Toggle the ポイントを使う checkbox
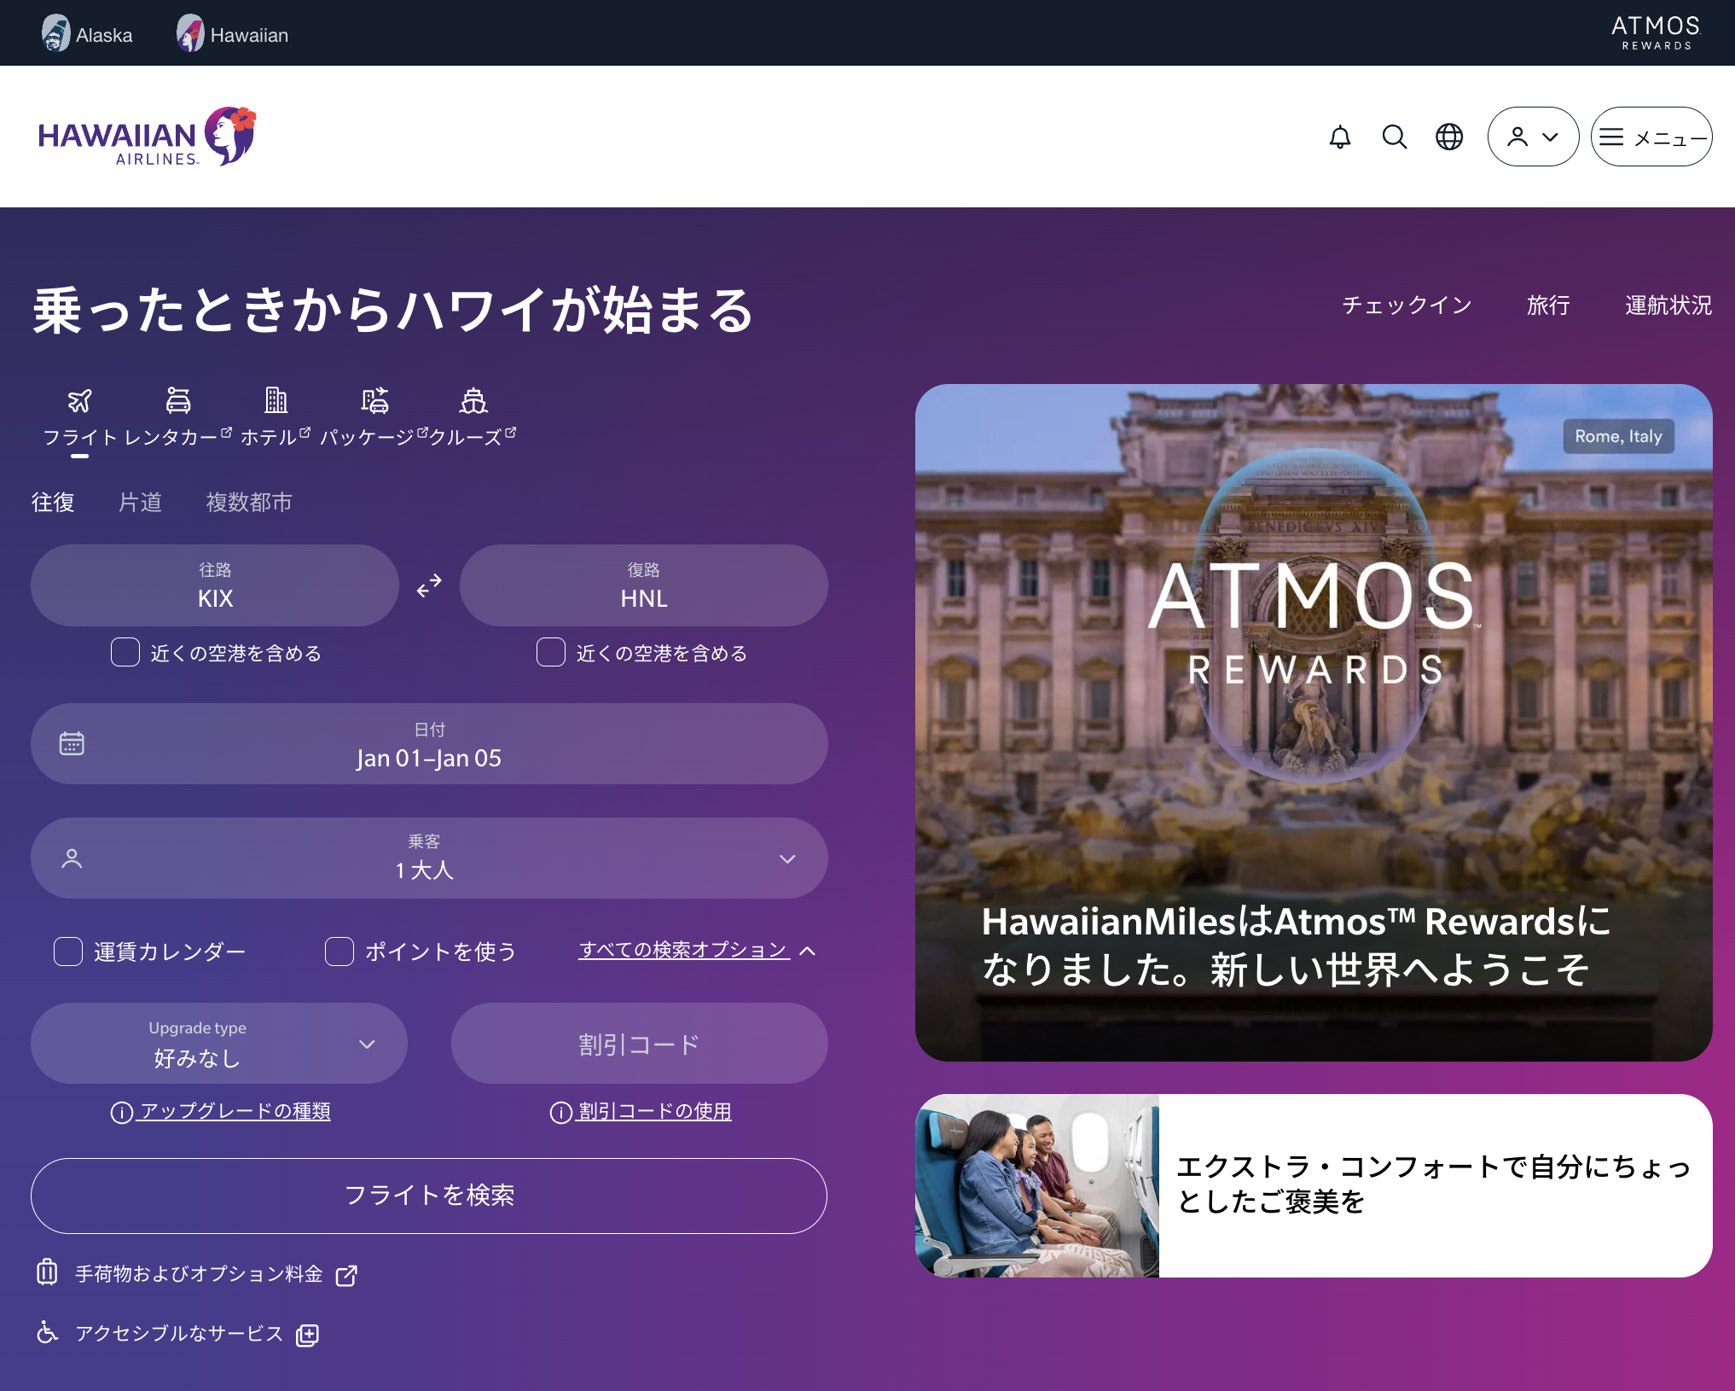This screenshot has width=1735, height=1391. coord(339,951)
